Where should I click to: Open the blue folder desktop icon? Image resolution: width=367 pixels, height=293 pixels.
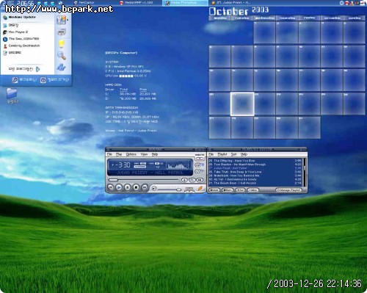tap(12, 93)
